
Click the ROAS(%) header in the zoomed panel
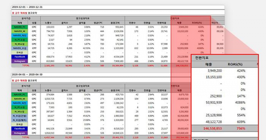tap(236, 65)
